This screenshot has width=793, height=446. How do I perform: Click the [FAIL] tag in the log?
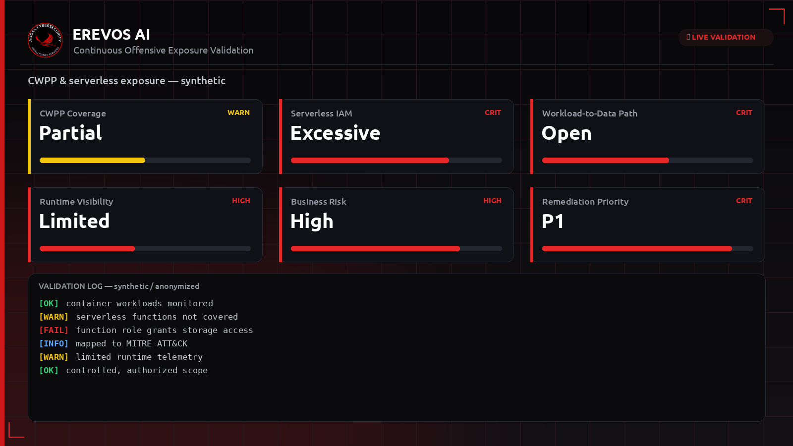pos(54,330)
